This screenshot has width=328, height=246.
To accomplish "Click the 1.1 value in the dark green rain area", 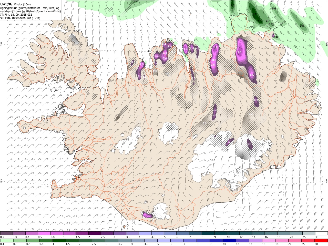I will [260, 21].
